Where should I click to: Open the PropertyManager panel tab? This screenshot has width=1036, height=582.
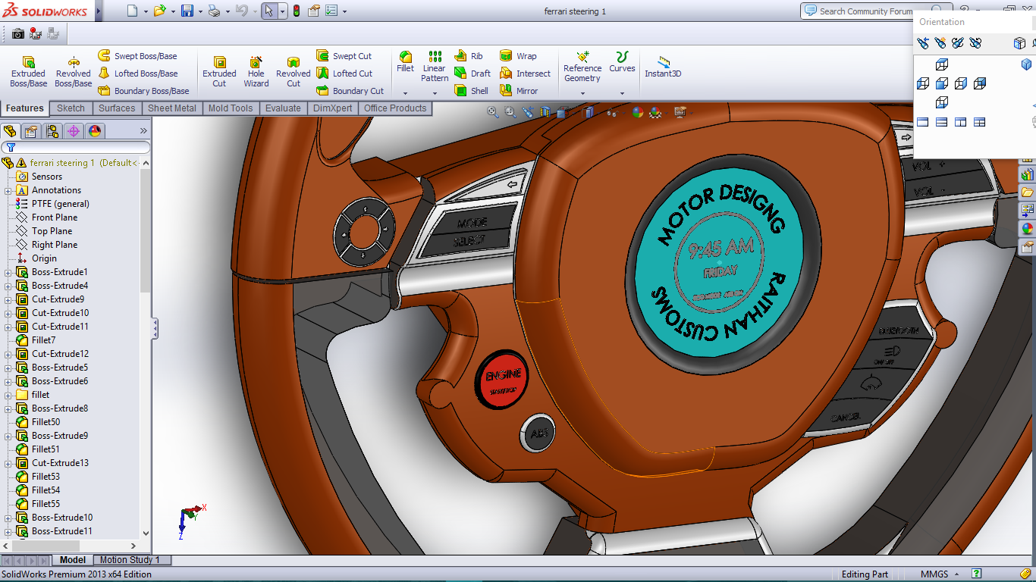click(x=31, y=131)
